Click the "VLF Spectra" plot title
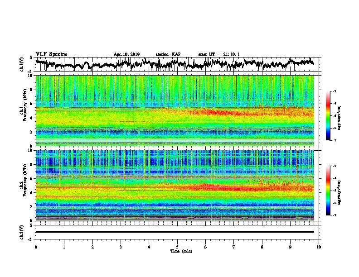 pyautogui.click(x=51, y=54)
